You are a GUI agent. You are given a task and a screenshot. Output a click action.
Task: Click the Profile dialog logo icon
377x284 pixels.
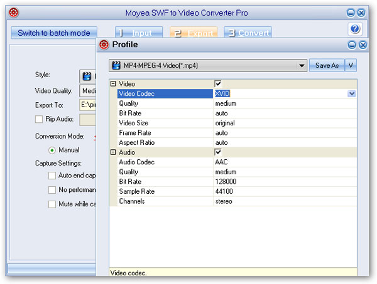pos(104,45)
